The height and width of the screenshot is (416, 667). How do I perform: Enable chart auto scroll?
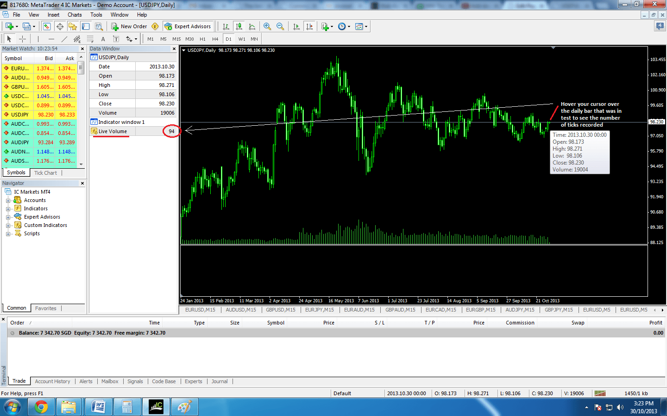click(296, 26)
